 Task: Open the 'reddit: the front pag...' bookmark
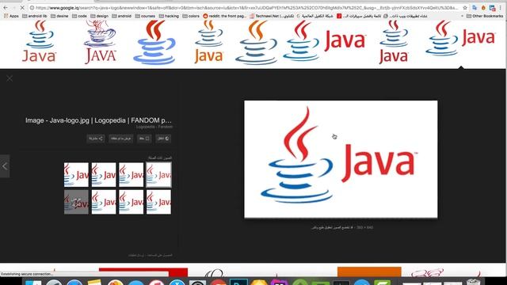pyautogui.click(x=225, y=16)
